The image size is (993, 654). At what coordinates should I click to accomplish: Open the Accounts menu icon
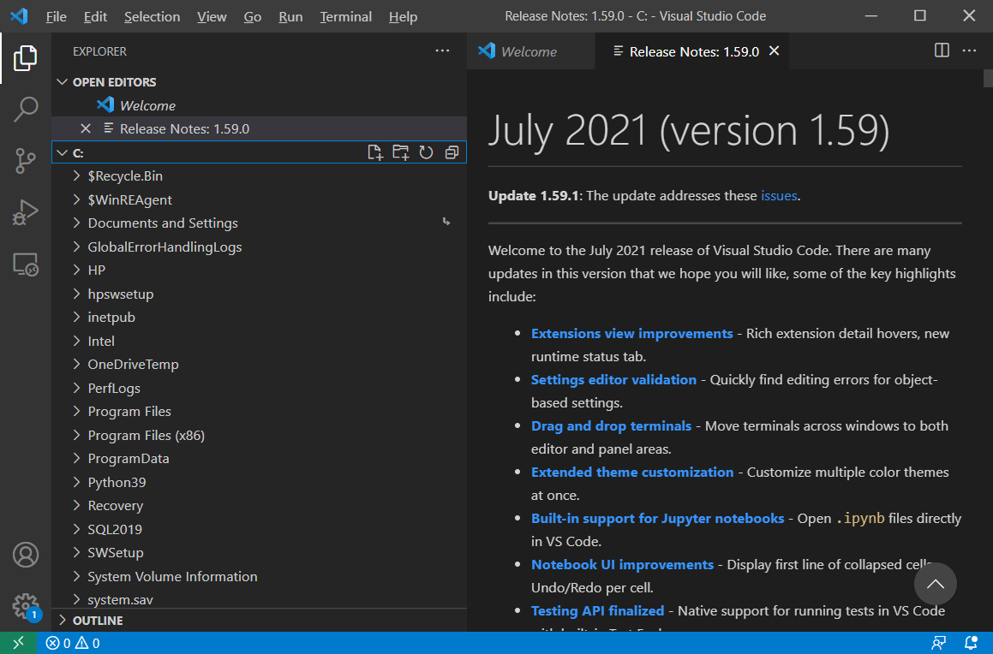(26, 555)
